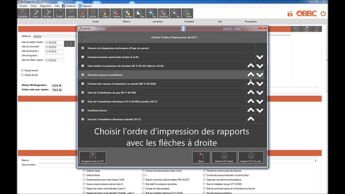This screenshot has width=345, height=194.
Task: Click the refresh date arrow button
Action: 69,44
